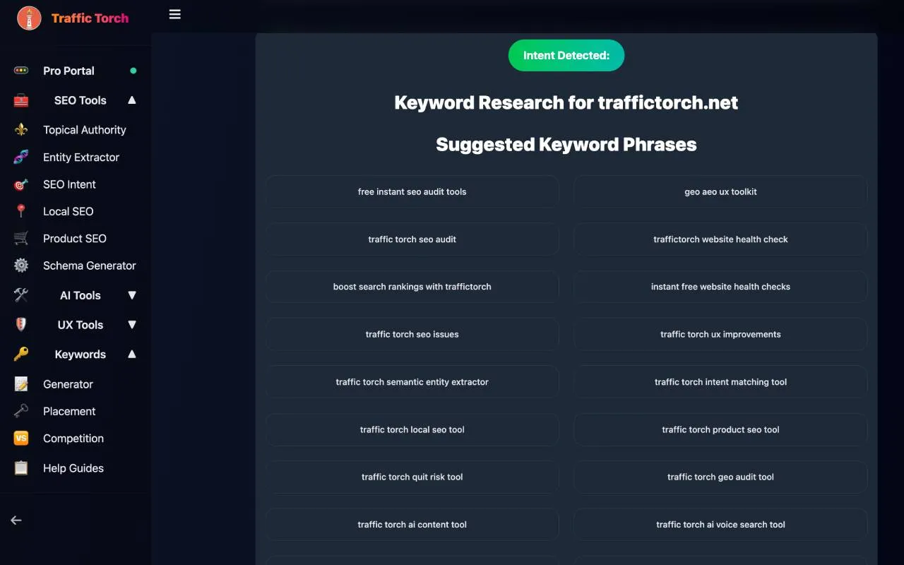Image resolution: width=904 pixels, height=565 pixels.
Task: Select 'traffic torch seo audit' phrase
Action: (x=412, y=239)
